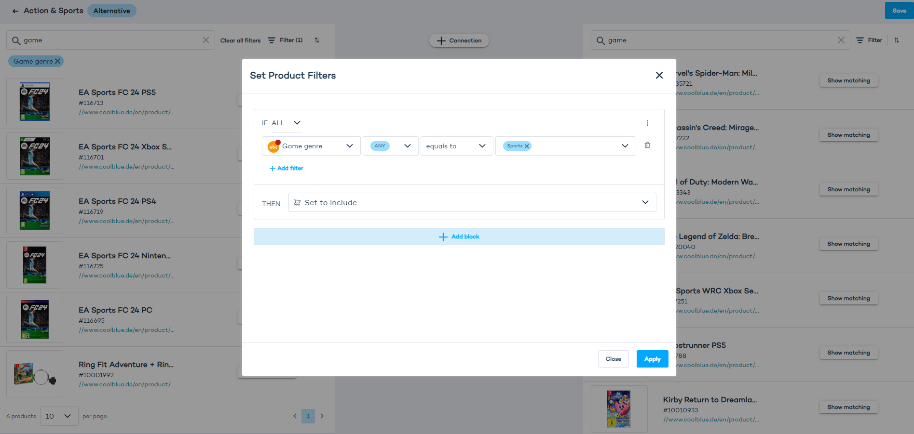Show matching for Legend of Zelda
The height and width of the screenshot is (434, 914).
click(848, 244)
